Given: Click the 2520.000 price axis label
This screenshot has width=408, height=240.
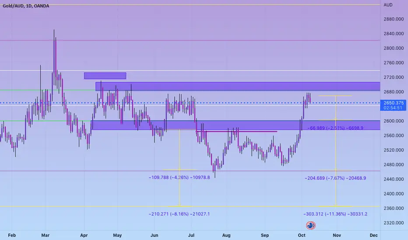Looking at the screenshot, I should click(394, 150).
